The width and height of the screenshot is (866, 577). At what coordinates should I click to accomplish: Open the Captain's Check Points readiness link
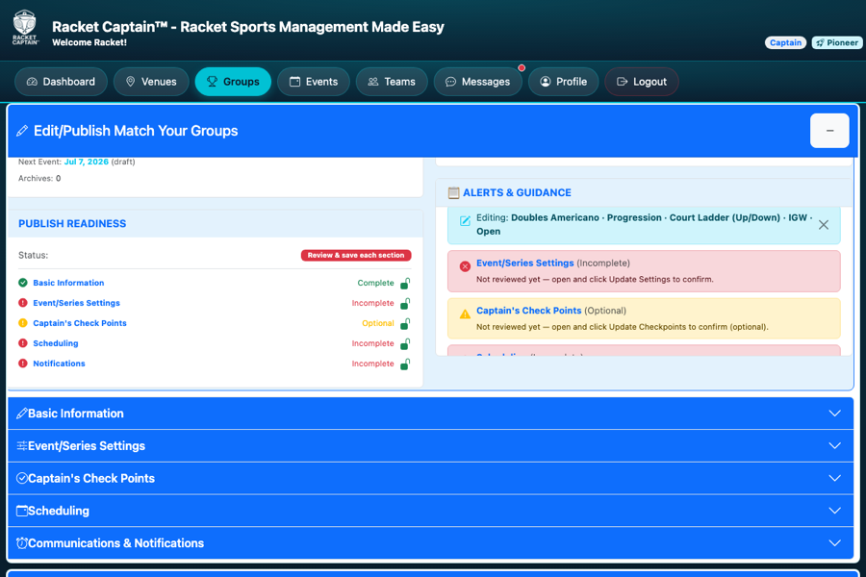tap(80, 323)
